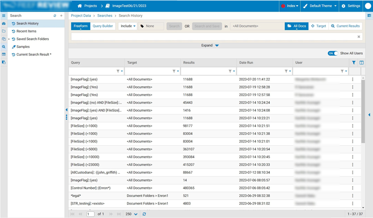373x218 pixels.
Task: Clear the search query box with X
Action: click(x=359, y=37)
